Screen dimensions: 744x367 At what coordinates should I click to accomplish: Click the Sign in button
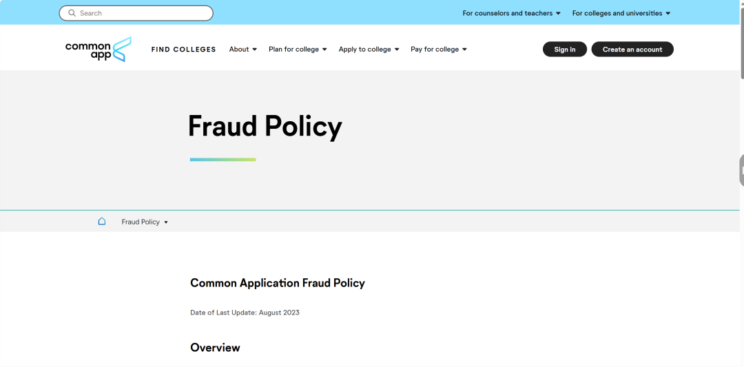[x=565, y=50]
